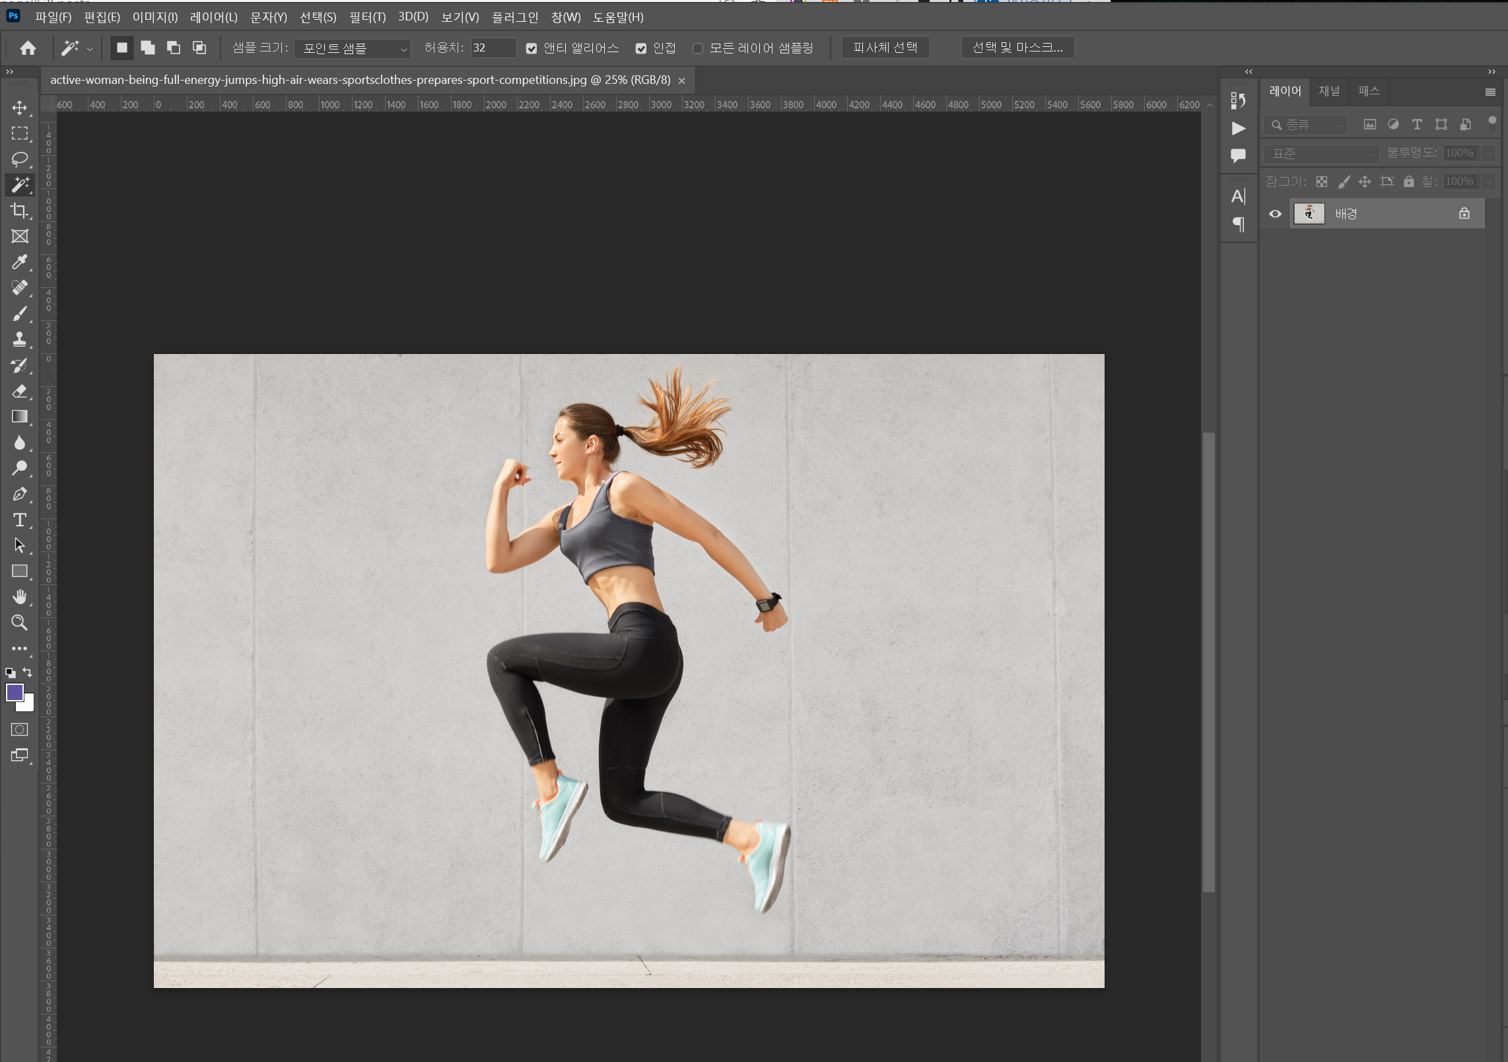Select the Eyedropper tool
The width and height of the screenshot is (1508, 1062).
tap(19, 262)
